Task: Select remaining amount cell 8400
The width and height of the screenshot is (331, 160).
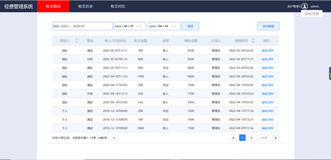Action: click(191, 68)
